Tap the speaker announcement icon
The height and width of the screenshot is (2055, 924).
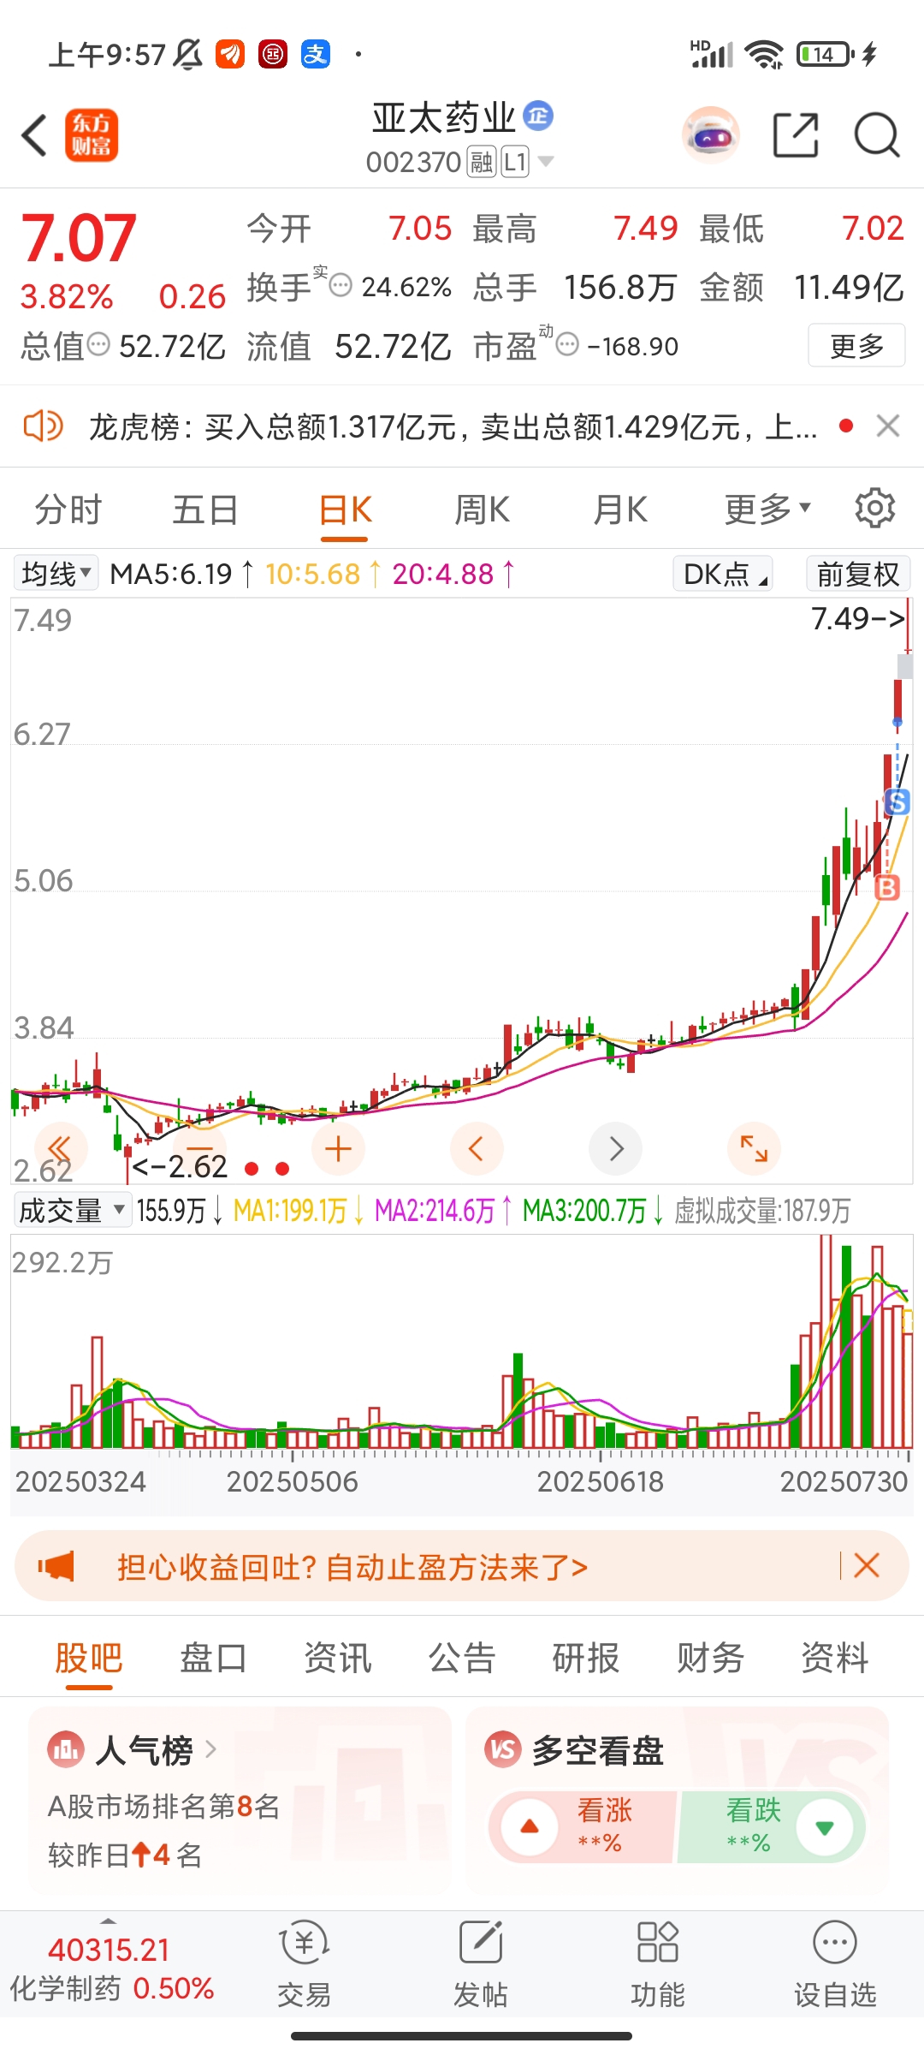tap(43, 426)
